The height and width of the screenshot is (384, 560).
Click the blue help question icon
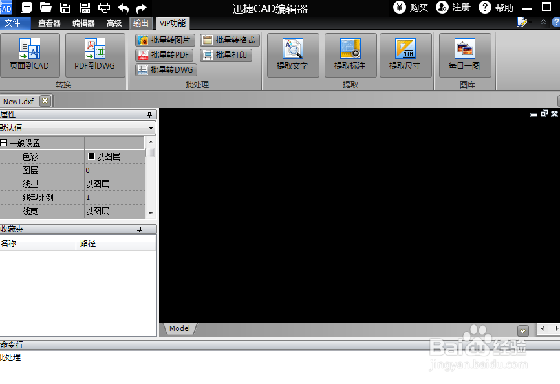[x=556, y=23]
